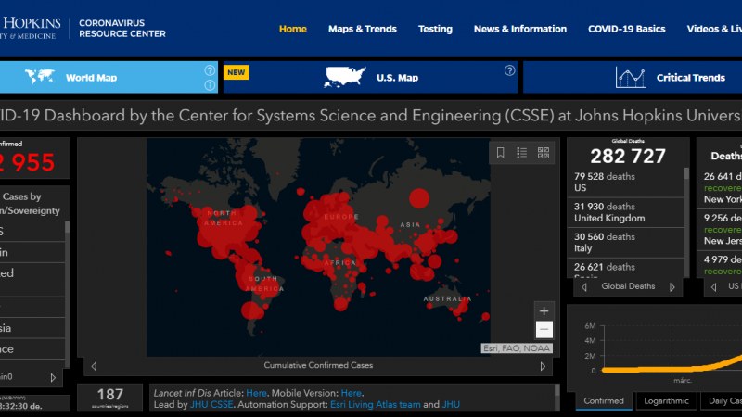Screen dimensions: 742x417
Task: Click the World Map info icon
Action: (210, 85)
